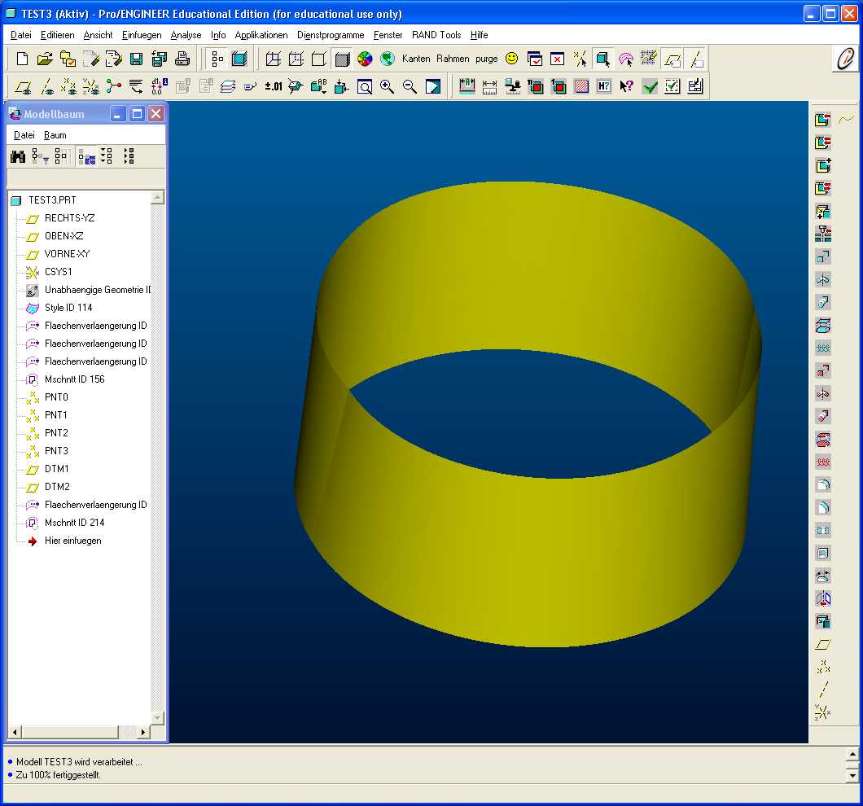Open the Dienstprogramme menu
Screen dimensions: 863x806
click(331, 35)
